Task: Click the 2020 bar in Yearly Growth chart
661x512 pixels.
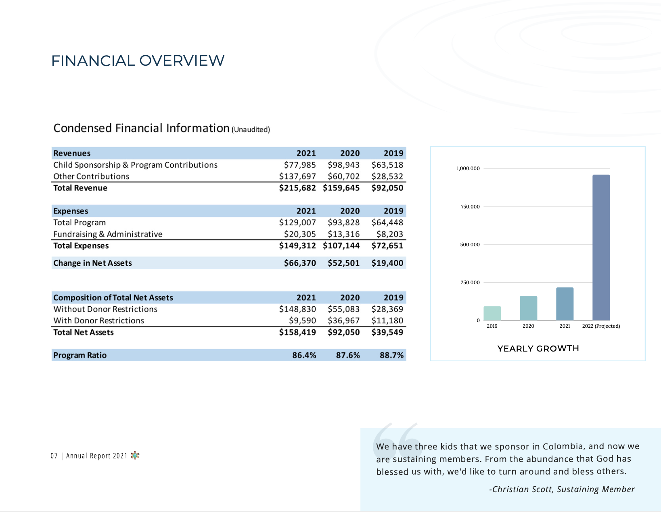Action: click(528, 308)
